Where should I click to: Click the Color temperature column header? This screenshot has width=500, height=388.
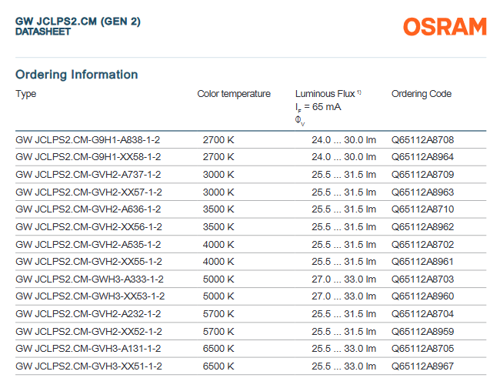coord(234,94)
